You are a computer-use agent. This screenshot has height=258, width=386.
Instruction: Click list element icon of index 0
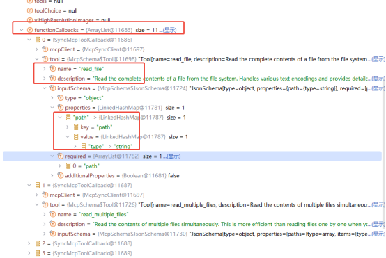click(x=38, y=40)
